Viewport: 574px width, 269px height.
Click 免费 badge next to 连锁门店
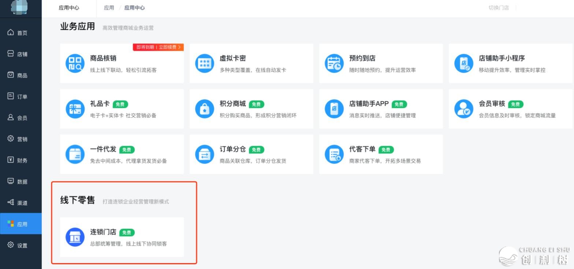127,233
